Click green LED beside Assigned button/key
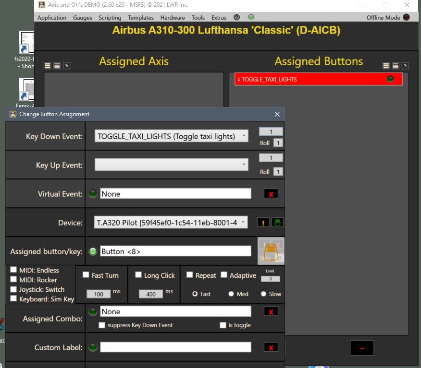This screenshot has width=421, height=368. (x=93, y=251)
